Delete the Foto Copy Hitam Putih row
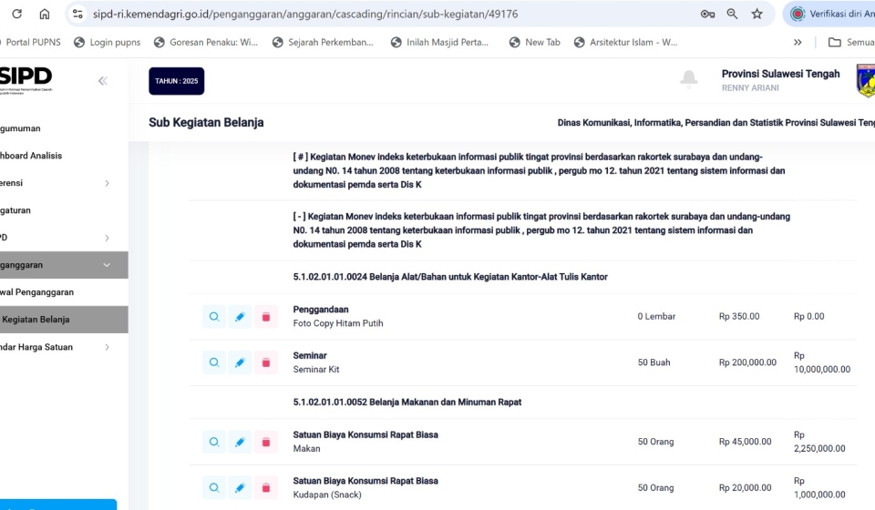 coord(266,317)
